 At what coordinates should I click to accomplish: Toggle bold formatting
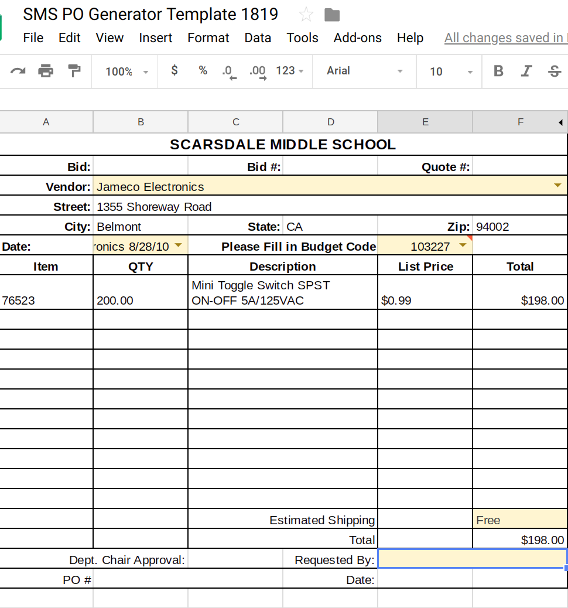point(498,71)
